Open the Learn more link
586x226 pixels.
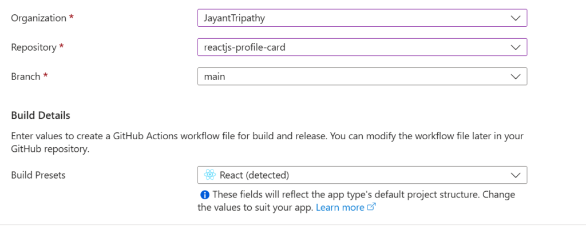(x=340, y=207)
